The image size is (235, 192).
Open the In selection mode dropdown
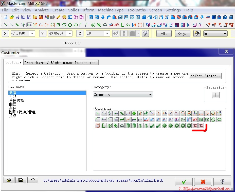point(215,33)
